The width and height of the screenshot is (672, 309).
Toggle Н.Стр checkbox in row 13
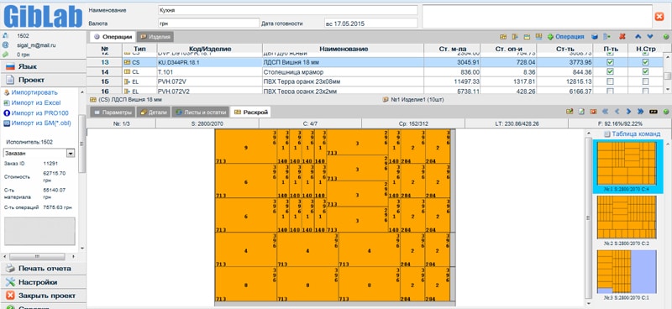[x=645, y=63]
